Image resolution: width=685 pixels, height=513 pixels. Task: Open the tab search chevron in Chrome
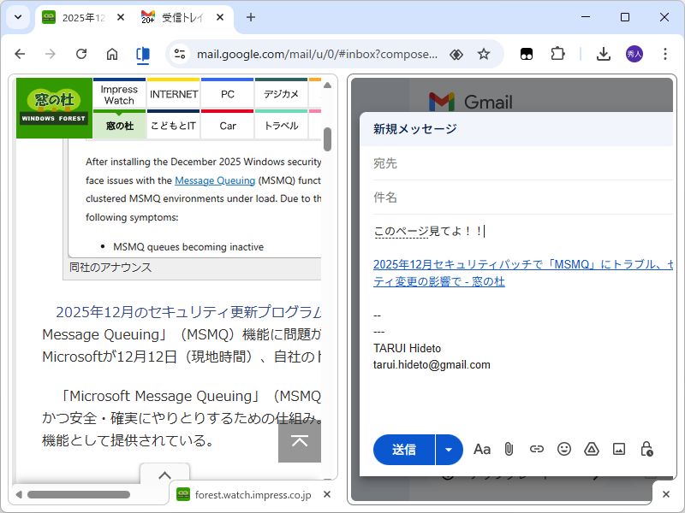(x=17, y=17)
